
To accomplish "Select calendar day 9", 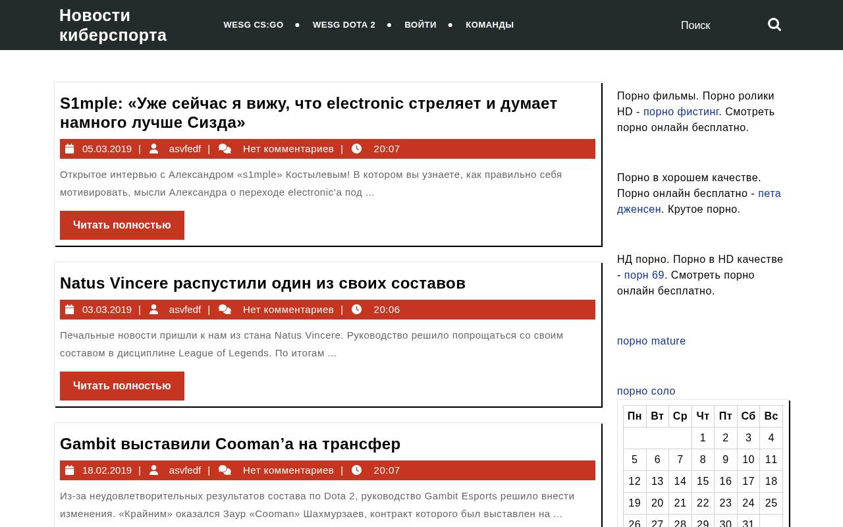I will [726, 460].
